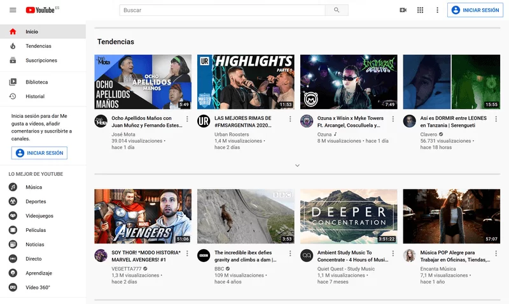Play the Ocho Apellidos Maños thumbnail
The width and height of the screenshot is (509, 304).
(143, 82)
